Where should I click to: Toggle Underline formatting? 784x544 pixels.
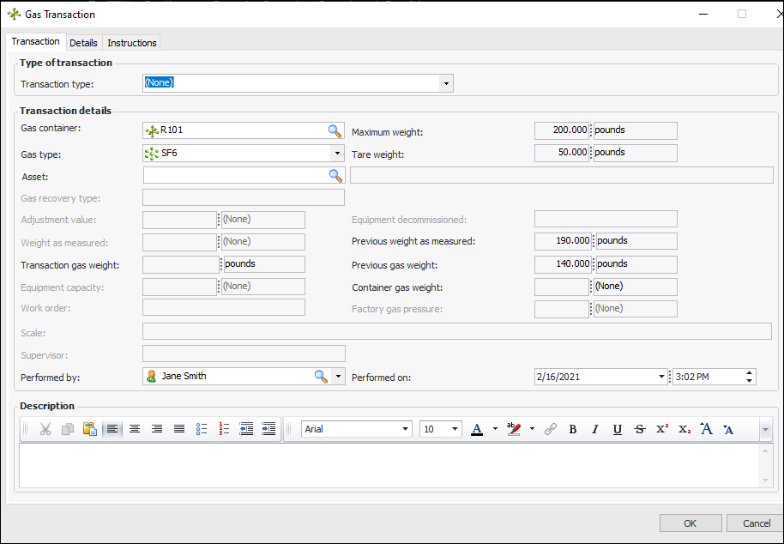pyautogui.click(x=617, y=429)
